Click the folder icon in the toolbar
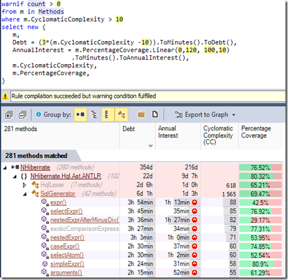The width and height of the screenshot is (288, 280). pos(141,114)
